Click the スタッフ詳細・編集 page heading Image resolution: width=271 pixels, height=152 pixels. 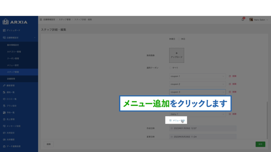(x=53, y=30)
